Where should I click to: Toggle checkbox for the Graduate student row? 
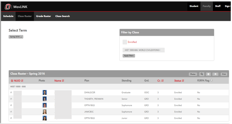[11, 92]
